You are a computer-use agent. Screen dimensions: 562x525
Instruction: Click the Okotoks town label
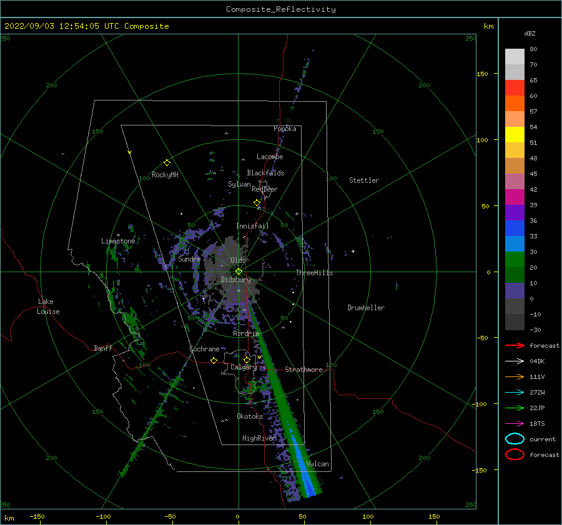[250, 416]
